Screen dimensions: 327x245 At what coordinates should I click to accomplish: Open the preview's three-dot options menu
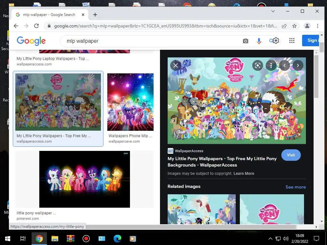pyautogui.click(x=271, y=65)
